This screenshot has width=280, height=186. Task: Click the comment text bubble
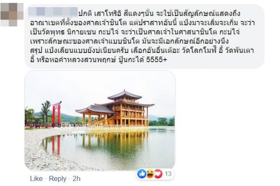tap(144, 36)
